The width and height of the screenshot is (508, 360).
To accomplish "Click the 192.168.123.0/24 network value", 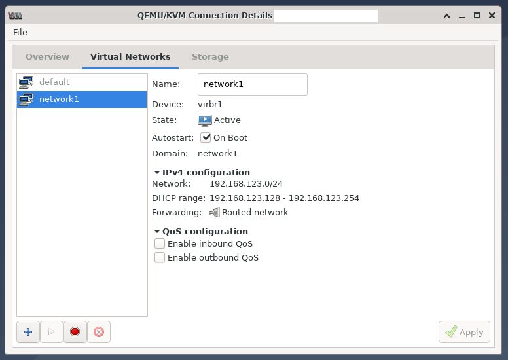I will (x=246, y=184).
